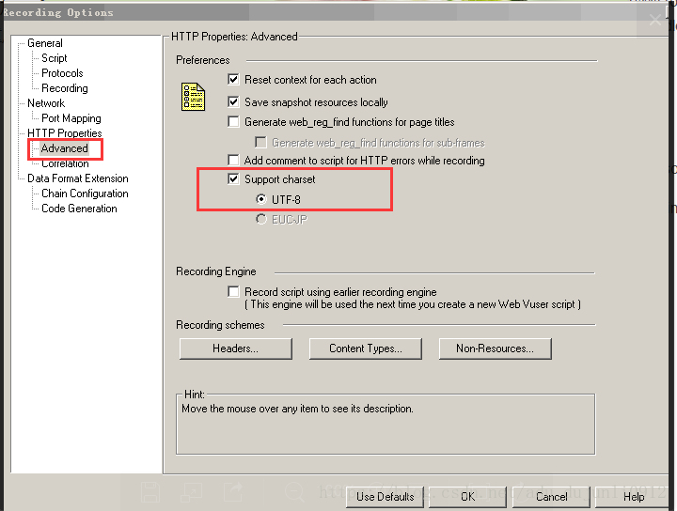Toggle the Support charset checkbox
This screenshot has width=677, height=511.
tap(233, 179)
